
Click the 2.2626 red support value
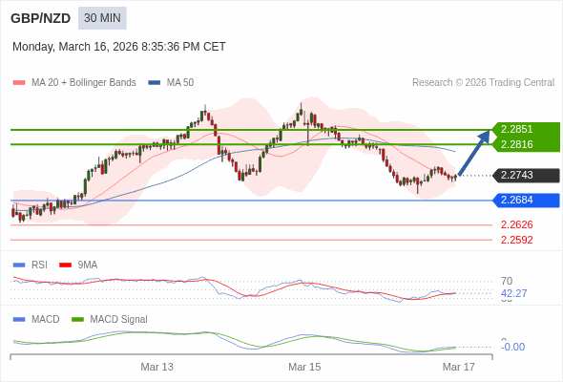click(516, 225)
